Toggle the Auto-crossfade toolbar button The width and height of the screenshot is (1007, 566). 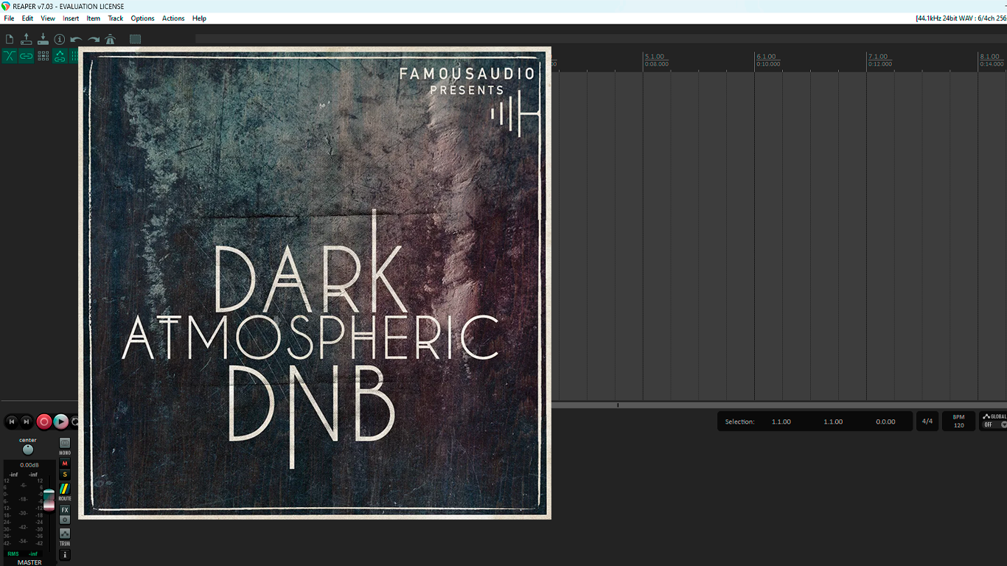pyautogui.click(x=10, y=56)
